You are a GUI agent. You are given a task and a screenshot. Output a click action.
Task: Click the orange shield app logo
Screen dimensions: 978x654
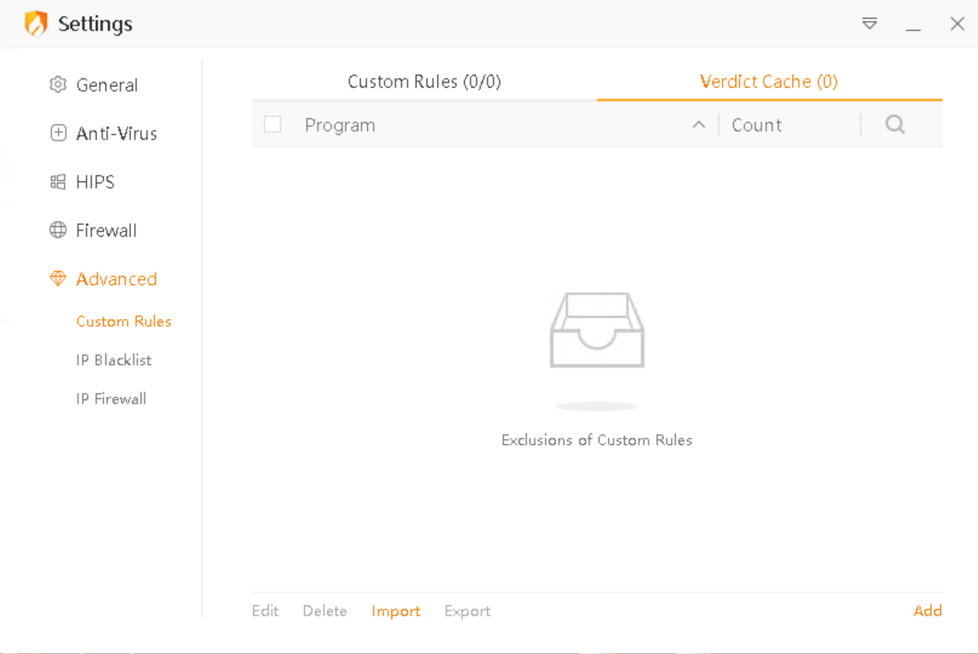[x=36, y=24]
